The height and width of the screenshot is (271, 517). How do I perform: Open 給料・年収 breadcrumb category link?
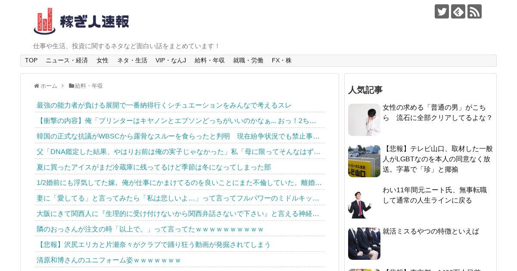(89, 86)
